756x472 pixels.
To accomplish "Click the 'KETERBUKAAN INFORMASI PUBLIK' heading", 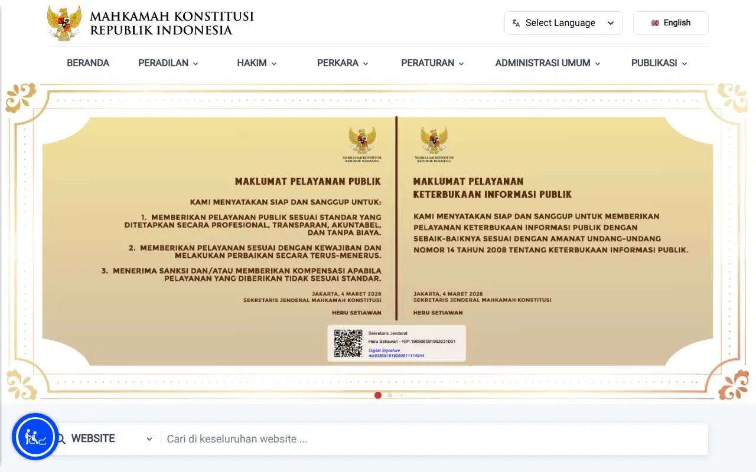I will tap(493, 194).
